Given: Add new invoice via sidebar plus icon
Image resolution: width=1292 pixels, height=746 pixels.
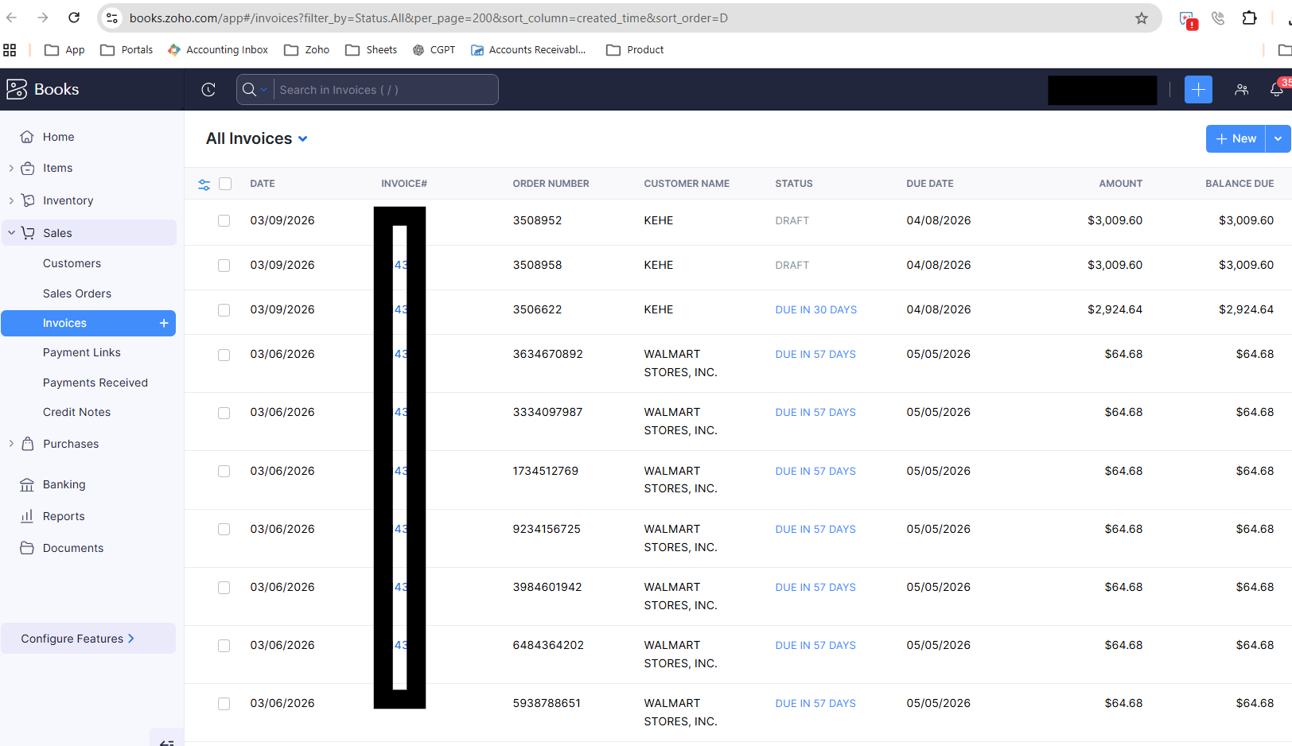Looking at the screenshot, I should click(164, 323).
